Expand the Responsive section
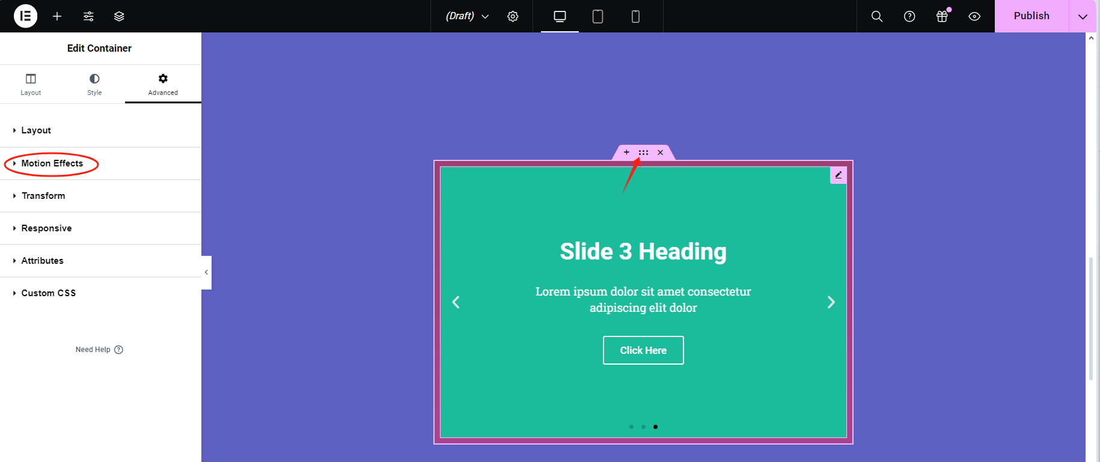 (x=100, y=228)
